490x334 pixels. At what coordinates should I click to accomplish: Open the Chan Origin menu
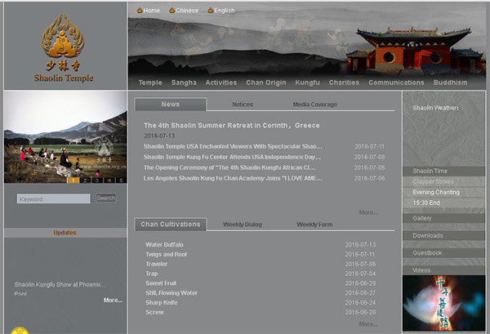(x=266, y=82)
